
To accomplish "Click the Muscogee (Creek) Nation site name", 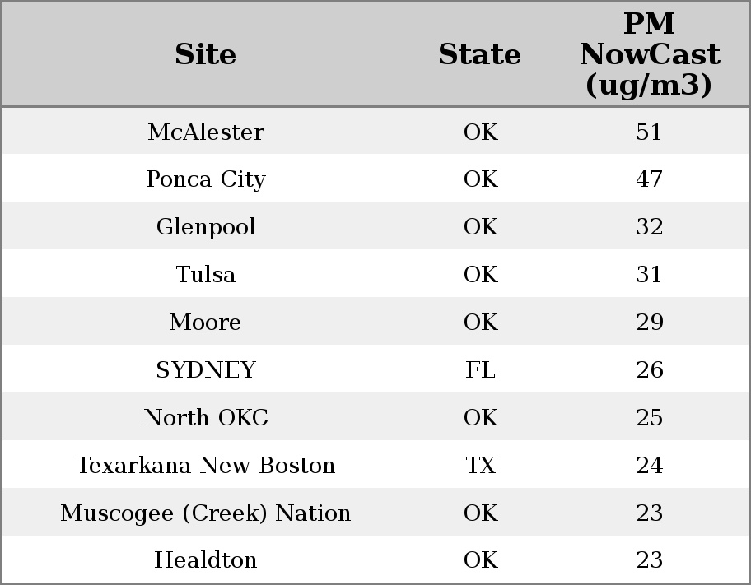I will pos(206,513).
